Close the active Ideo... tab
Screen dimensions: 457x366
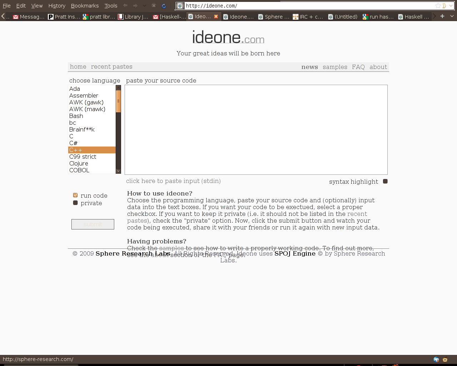pos(216,16)
